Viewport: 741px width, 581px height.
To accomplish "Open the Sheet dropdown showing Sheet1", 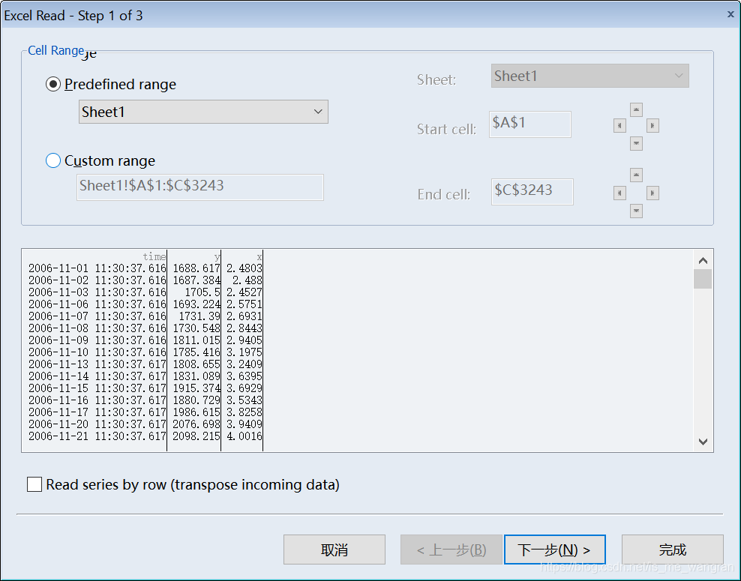I will click(589, 76).
